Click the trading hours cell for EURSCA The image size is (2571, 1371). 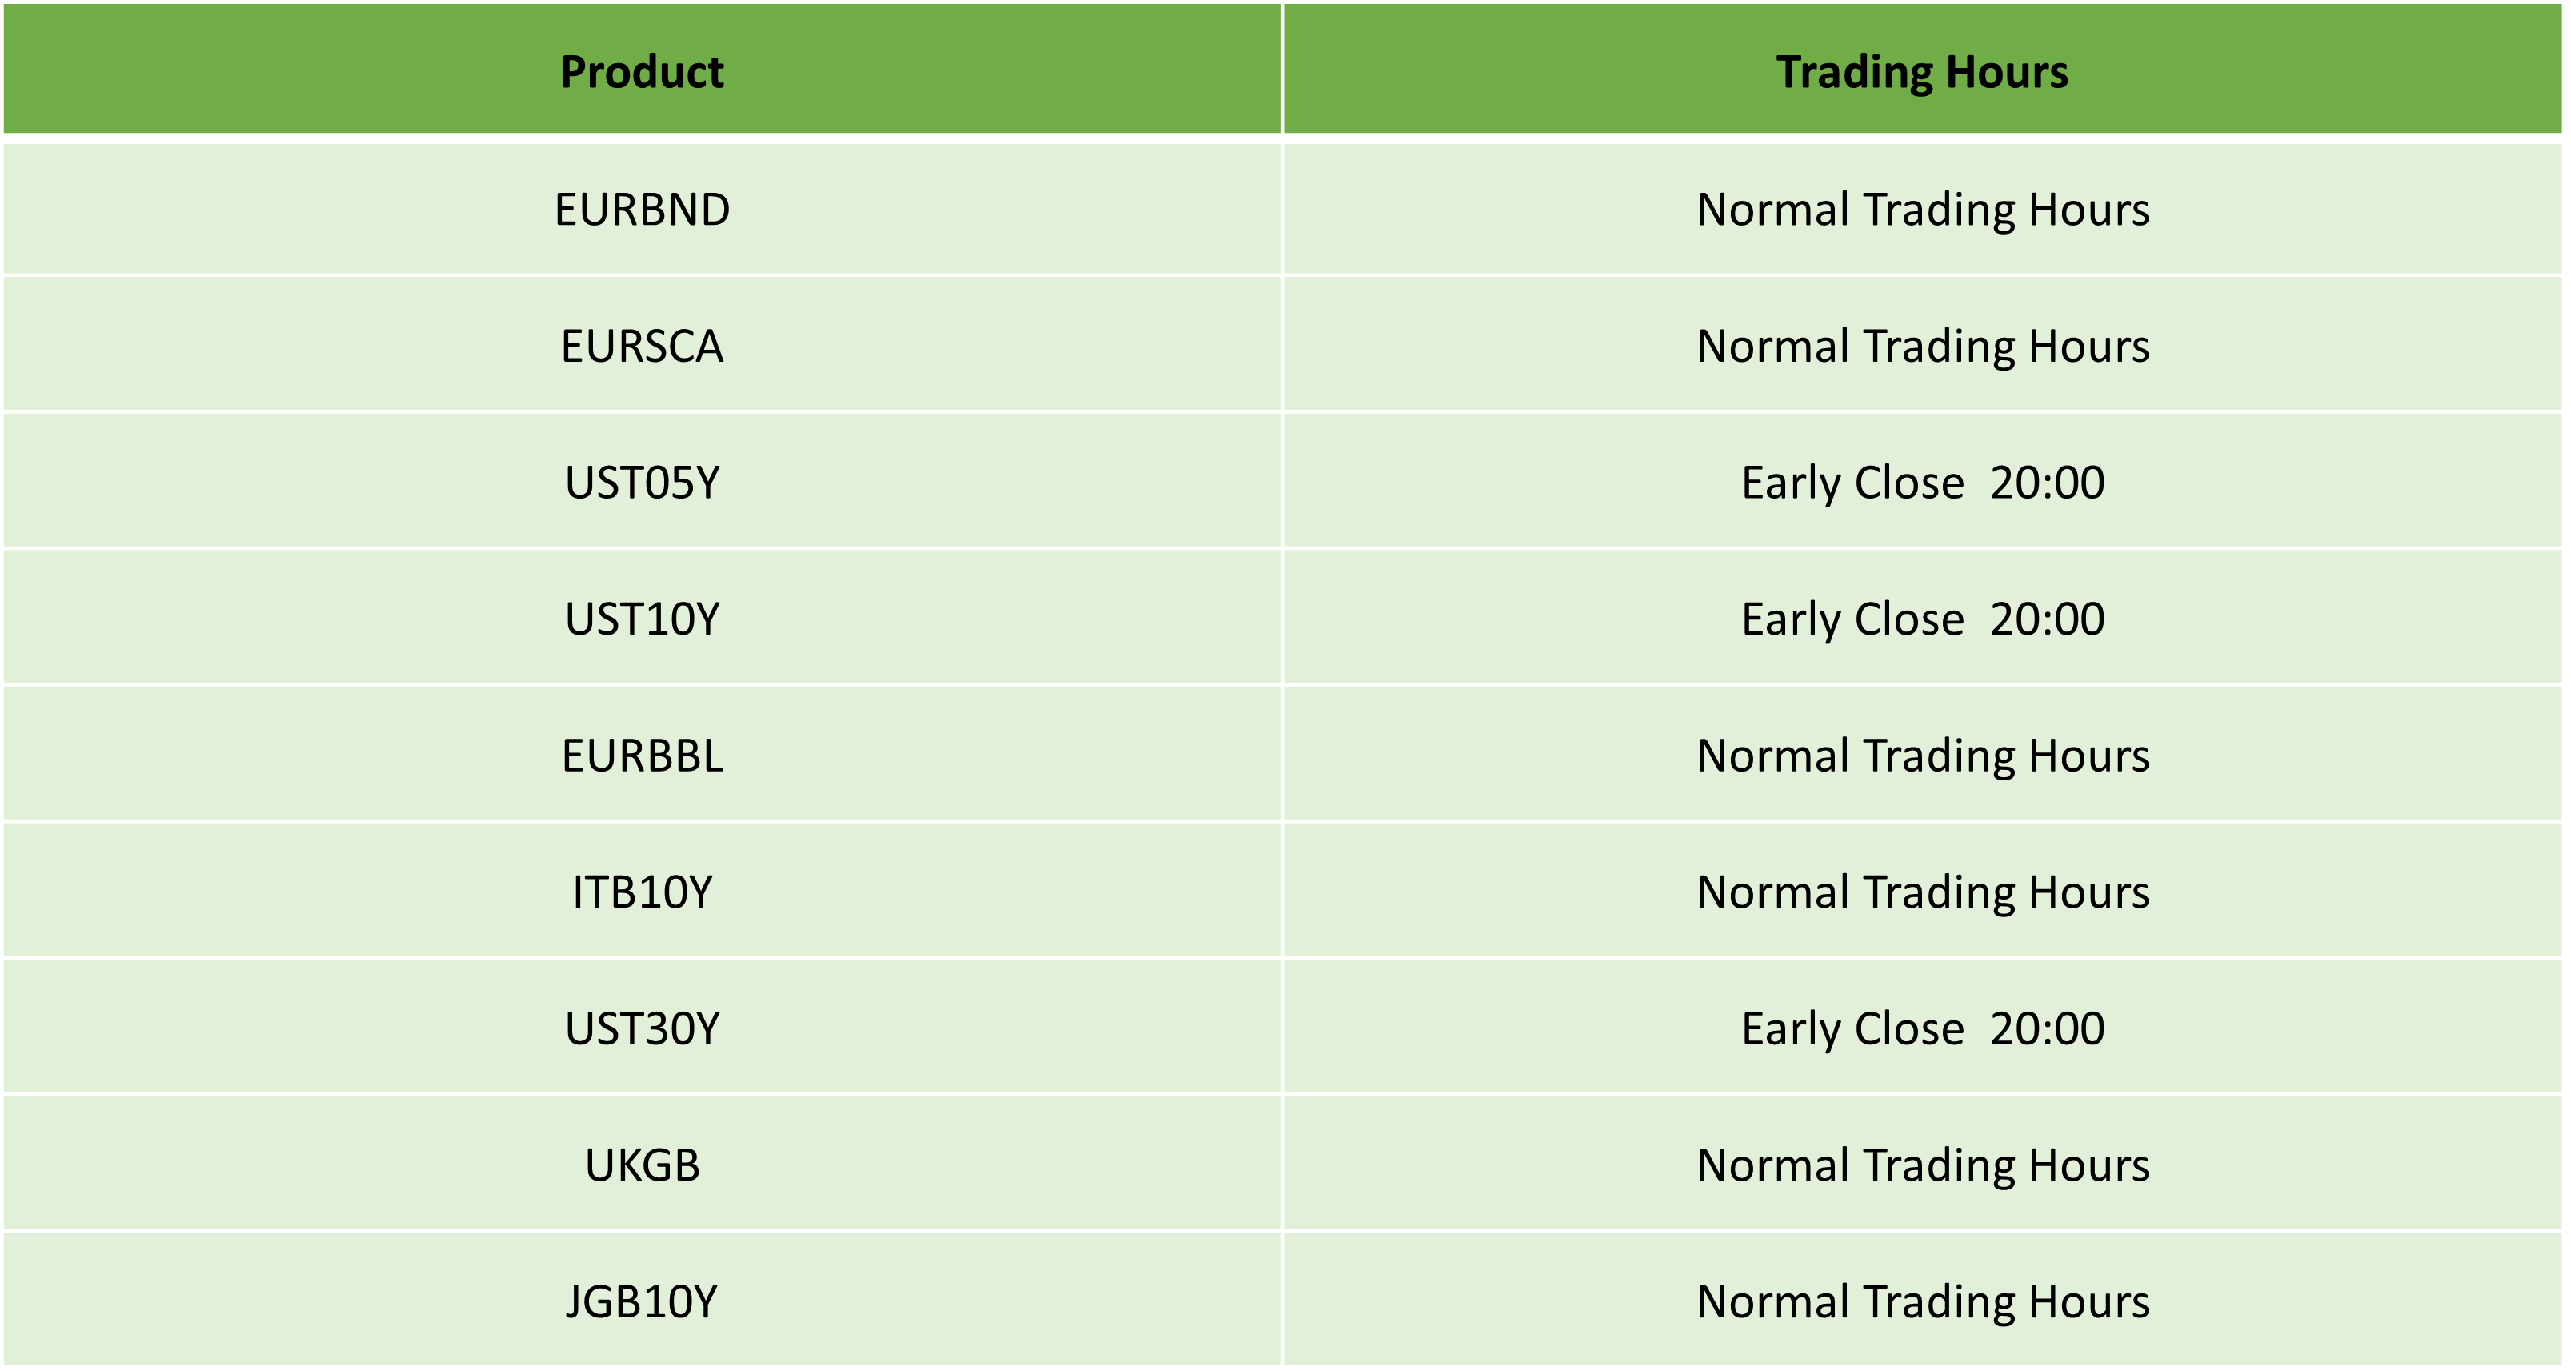coord(1922,347)
